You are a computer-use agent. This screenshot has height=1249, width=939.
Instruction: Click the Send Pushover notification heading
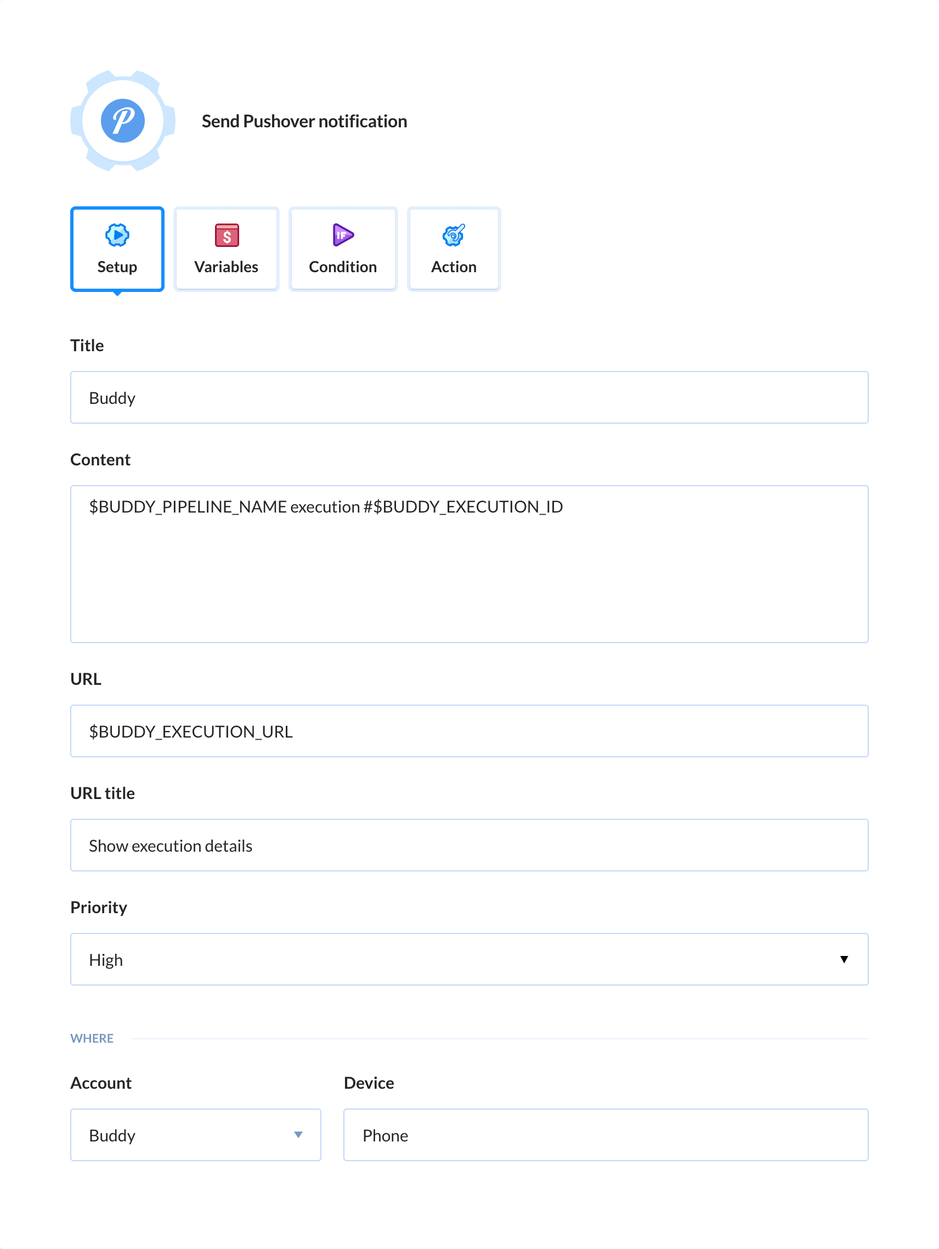(305, 121)
